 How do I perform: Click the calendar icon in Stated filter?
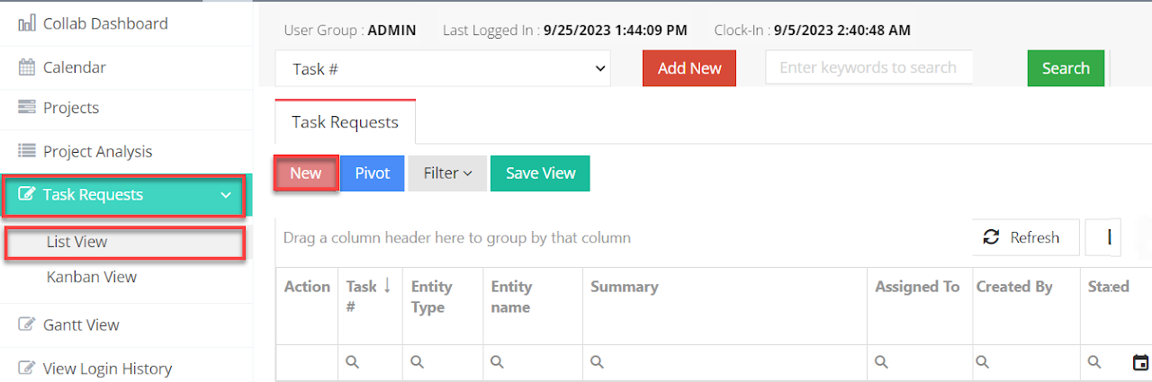[1140, 362]
